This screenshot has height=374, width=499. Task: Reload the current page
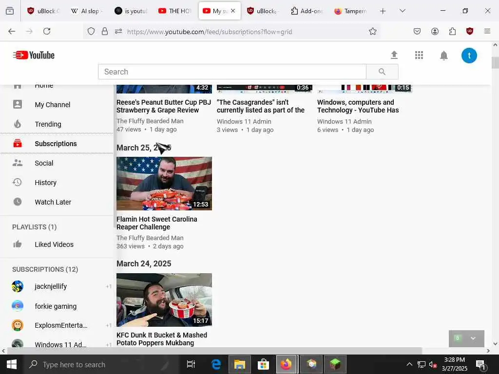pyautogui.click(x=47, y=31)
